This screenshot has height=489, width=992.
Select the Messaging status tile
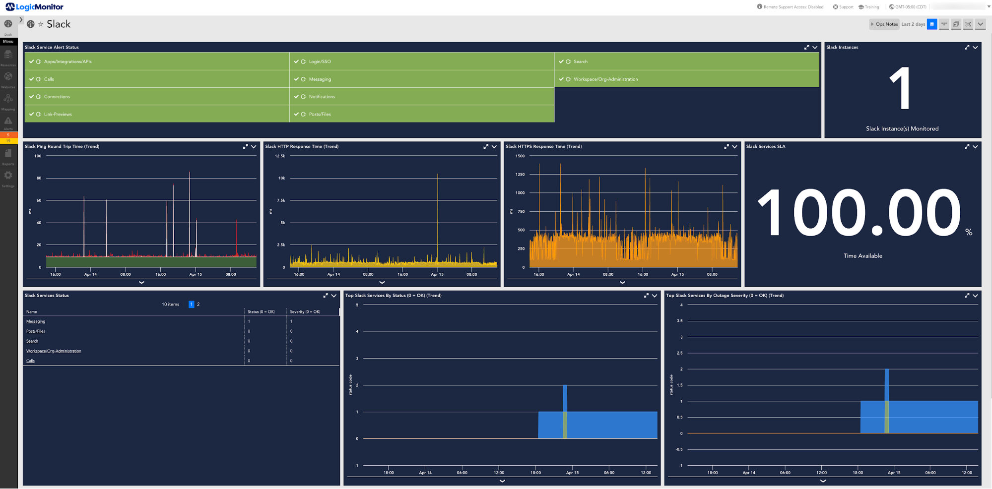point(422,79)
